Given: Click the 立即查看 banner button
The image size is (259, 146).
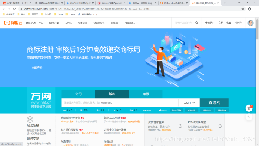Looking at the screenshot, I should coord(37,68).
